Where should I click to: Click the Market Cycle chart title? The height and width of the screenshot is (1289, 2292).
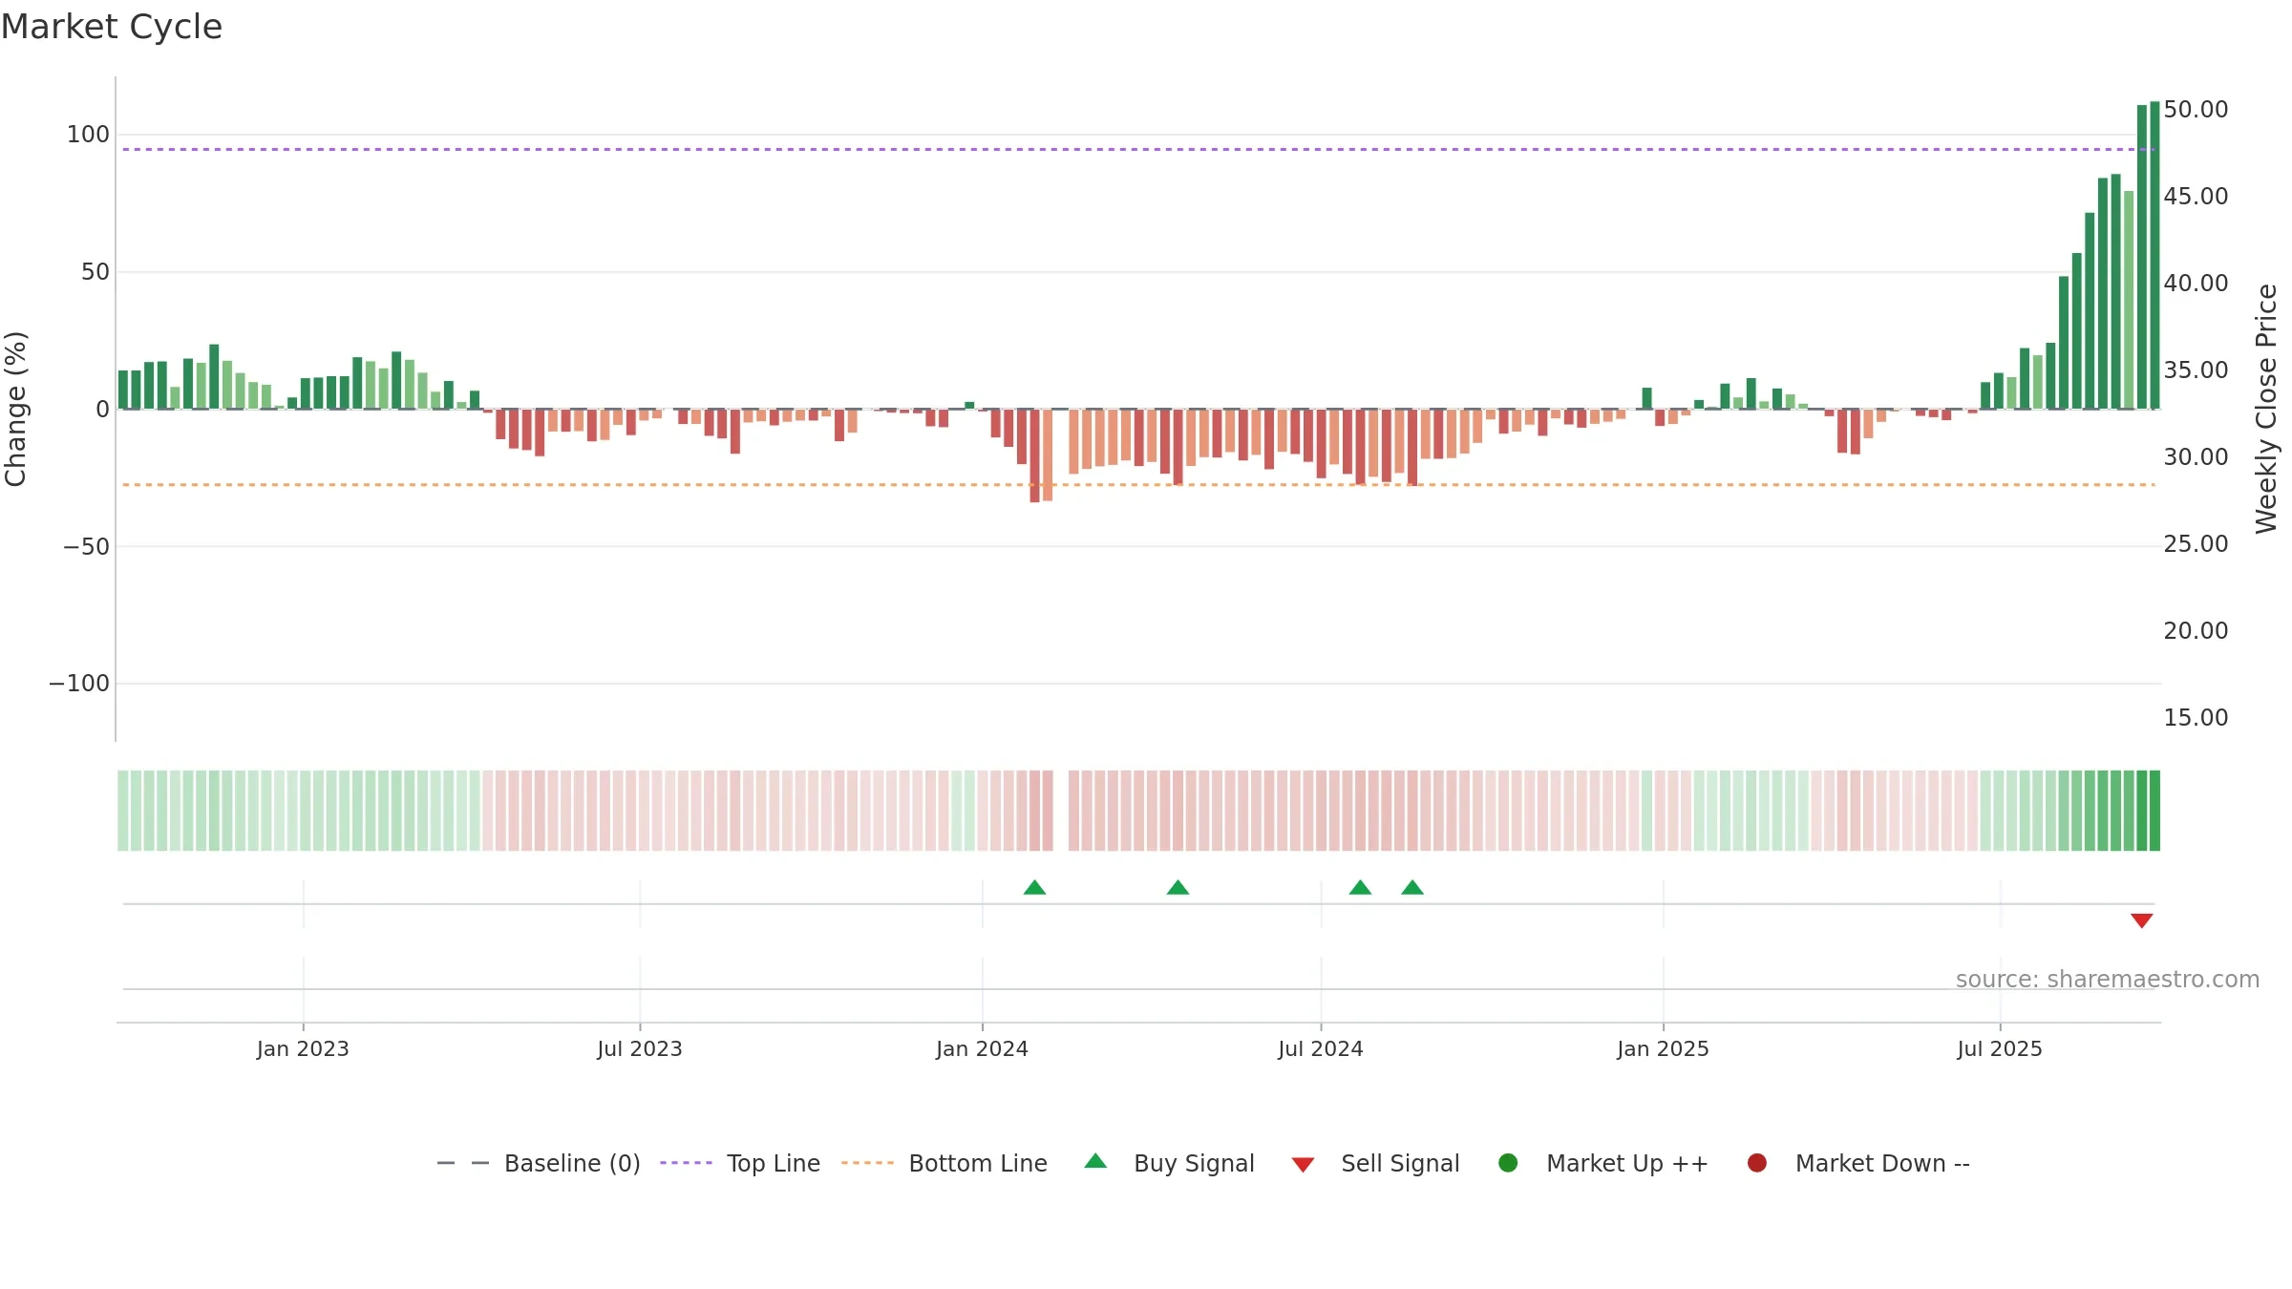(112, 27)
